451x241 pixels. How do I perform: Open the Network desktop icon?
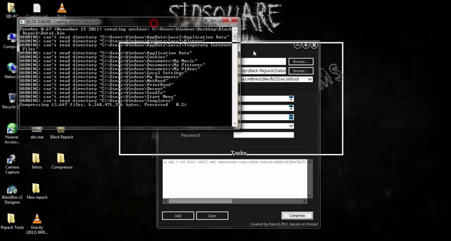tap(11, 70)
